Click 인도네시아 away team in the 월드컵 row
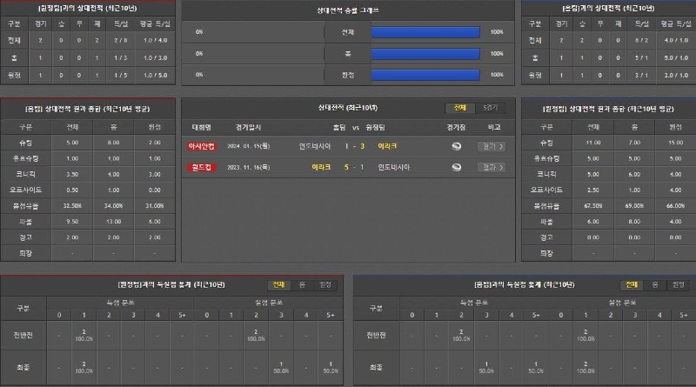 (394, 167)
